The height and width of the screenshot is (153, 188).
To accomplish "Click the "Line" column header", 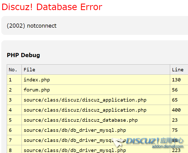I will coord(178,70).
